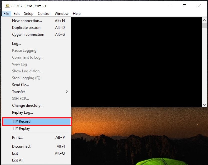
Task: Select Send file... entry
Action: point(20,85)
